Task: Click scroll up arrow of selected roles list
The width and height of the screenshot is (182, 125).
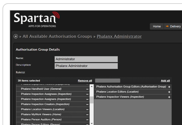Action: [92, 86]
